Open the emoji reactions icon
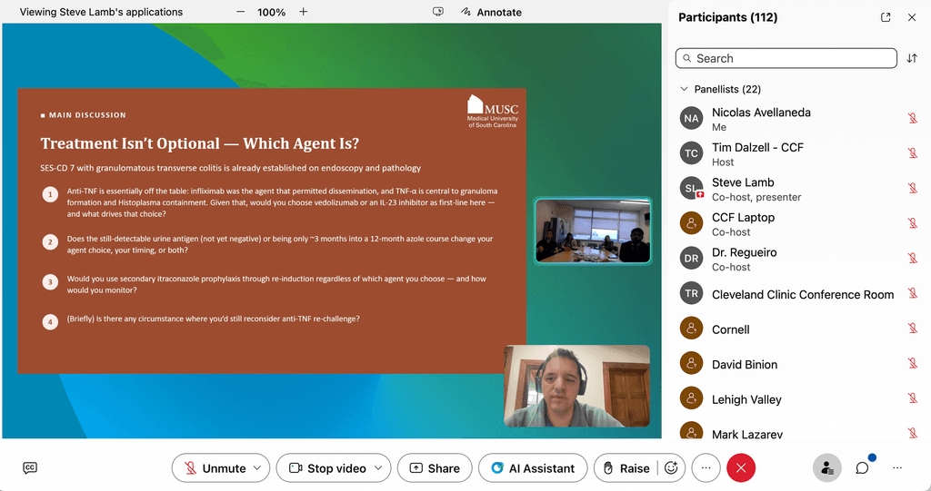Image resolution: width=931 pixels, height=491 pixels. 672,468
